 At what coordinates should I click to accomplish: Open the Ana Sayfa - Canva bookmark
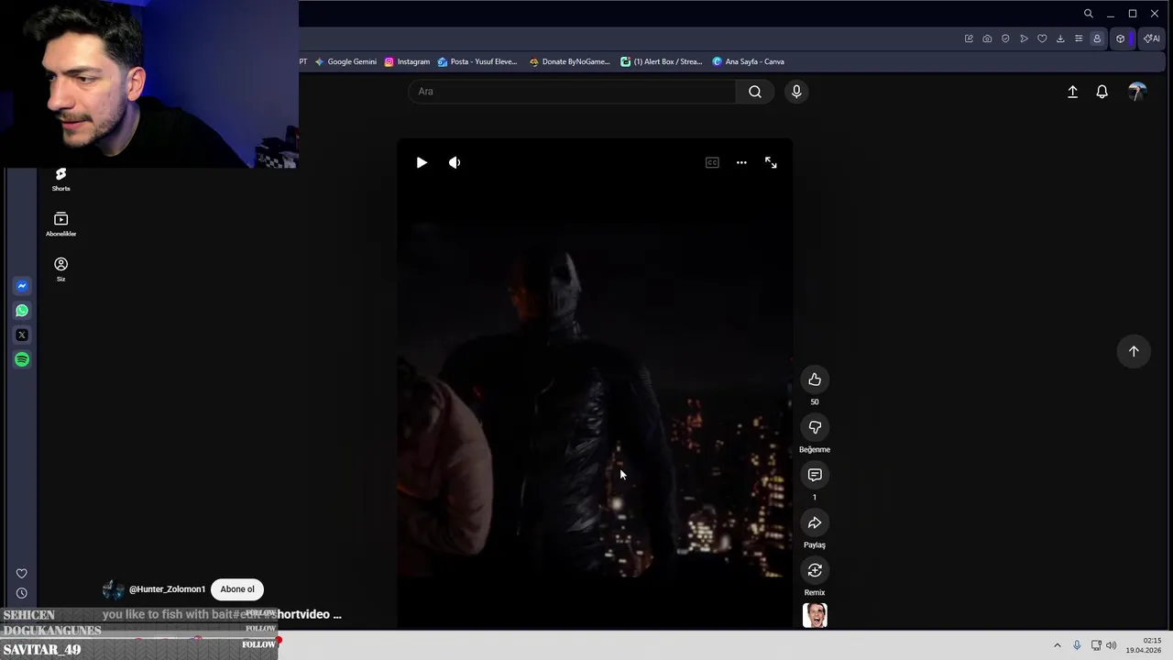[749, 61]
